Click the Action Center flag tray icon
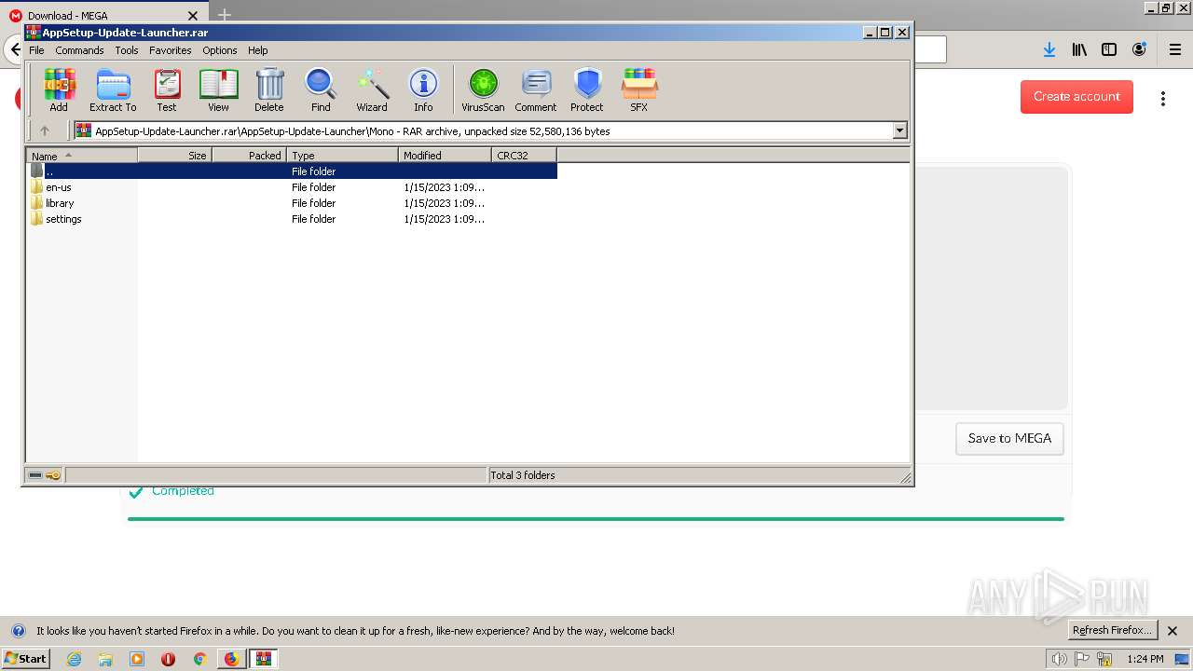The width and height of the screenshot is (1193, 671). click(1082, 659)
